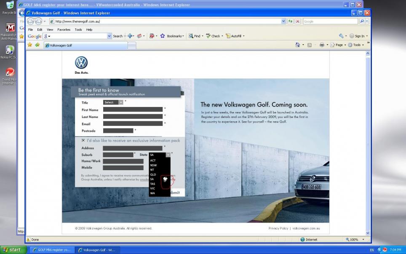Viewport: 406px width, 254px height.
Task: Click the Google Toolbar blue plus icon
Action: [x=130, y=36]
